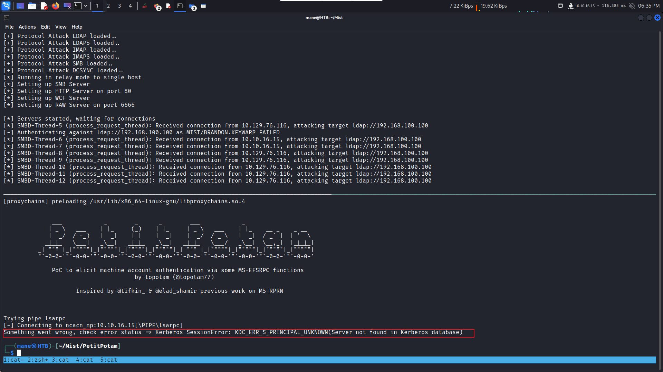Open the terminal emulator launcher
663x372 pixels.
[x=78, y=6]
